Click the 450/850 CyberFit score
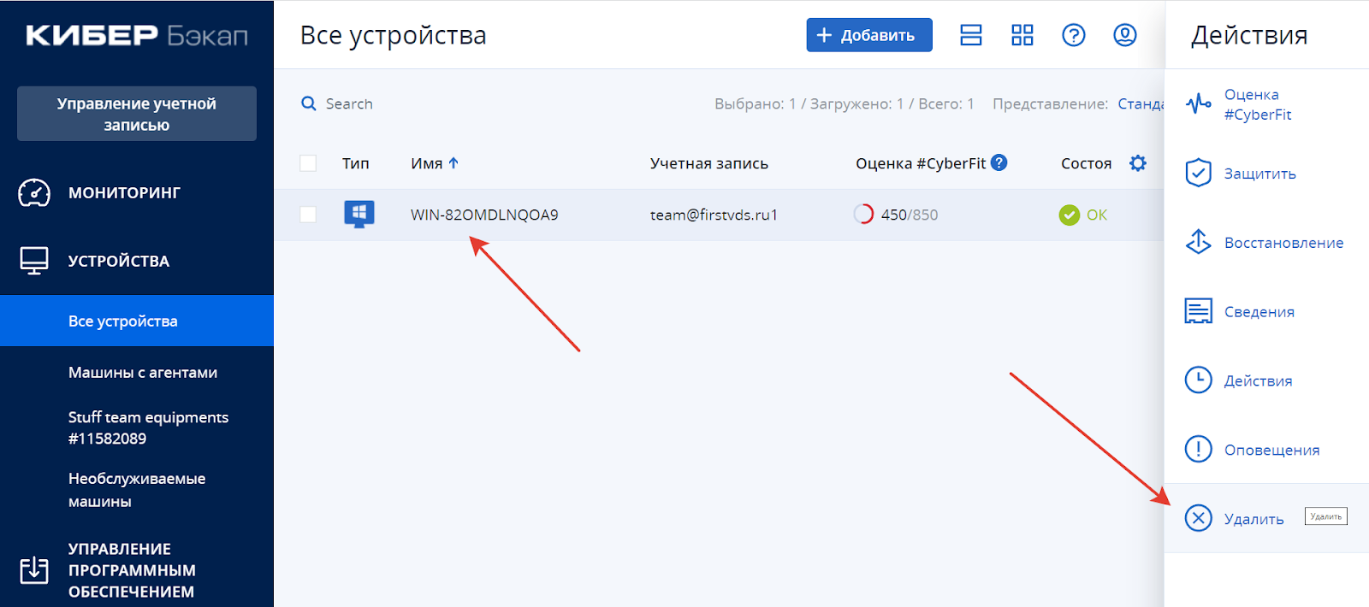 909,215
